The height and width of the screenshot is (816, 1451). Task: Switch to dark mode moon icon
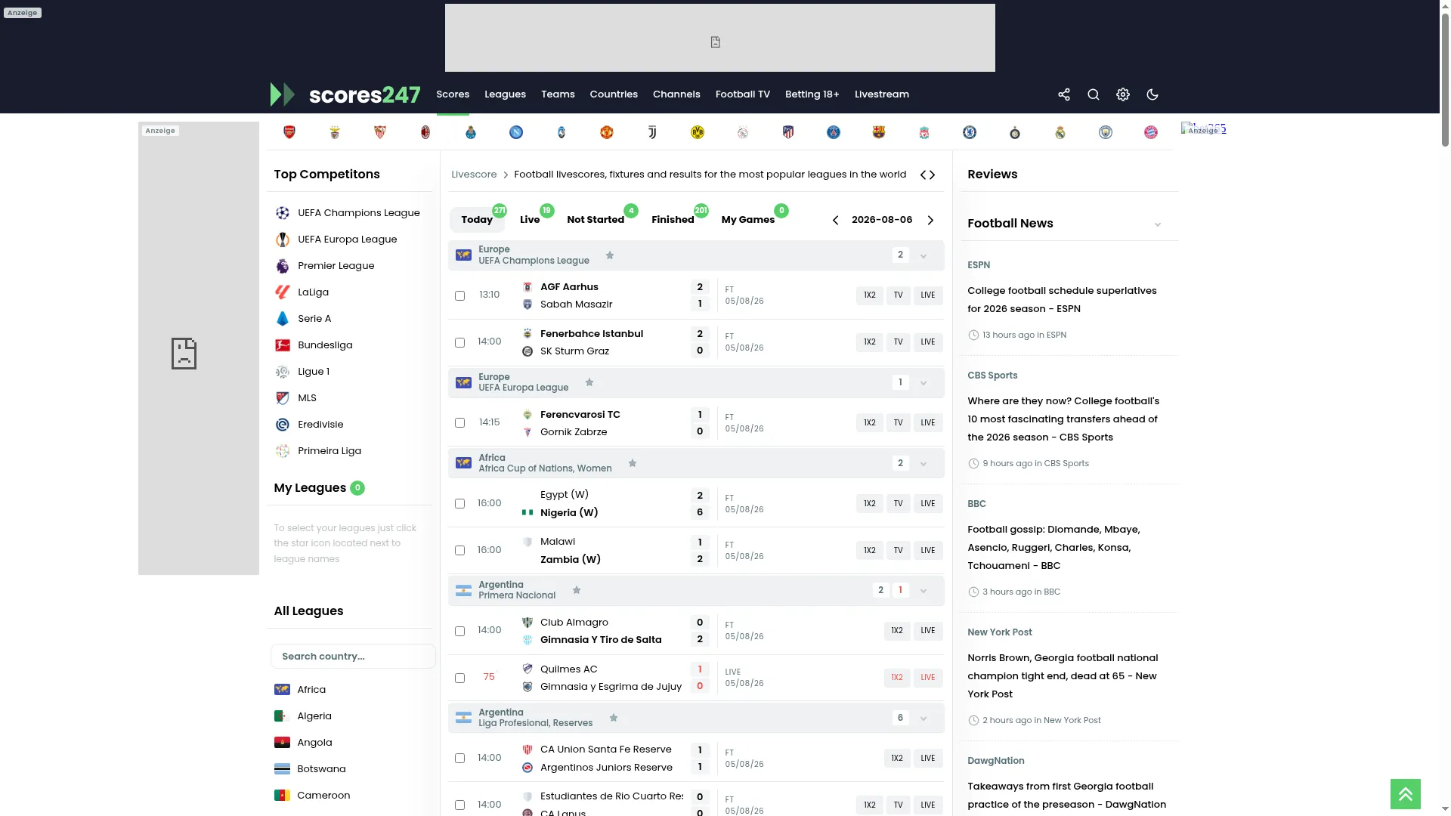[x=1152, y=94]
